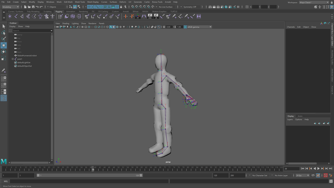Click the Quick Rig human figure icon
334x188 pixels.
(52, 16)
